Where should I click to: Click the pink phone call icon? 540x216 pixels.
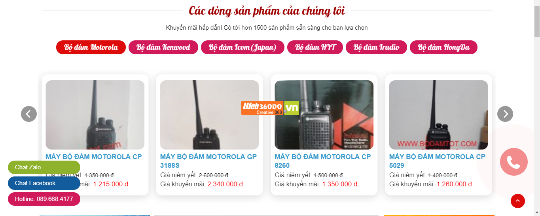point(514,162)
